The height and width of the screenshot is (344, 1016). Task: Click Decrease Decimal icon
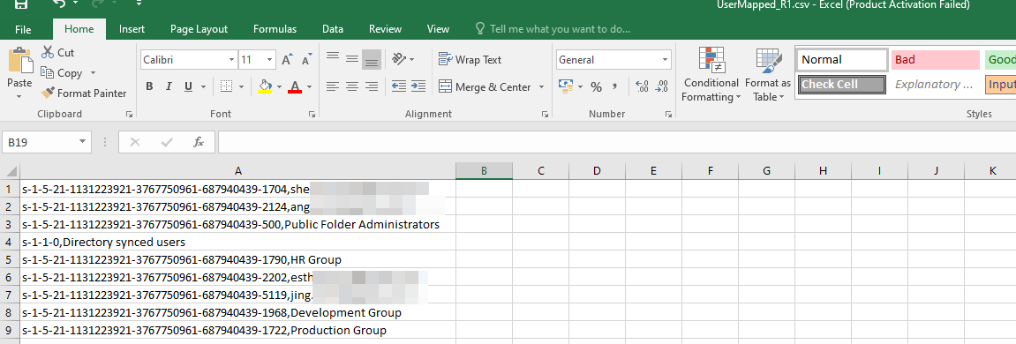[x=661, y=86]
